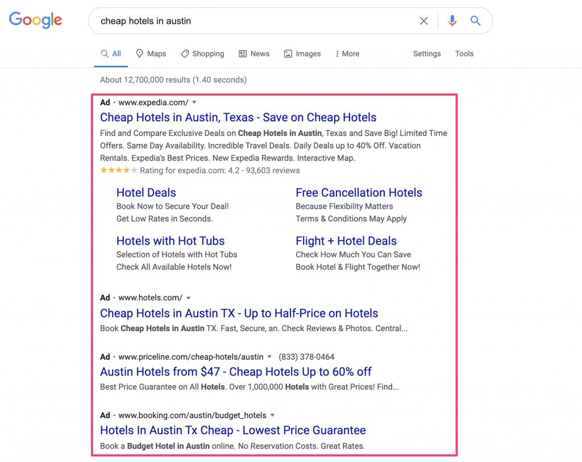Open the Tools menu
Screen dimensions: 582x462
(464, 53)
